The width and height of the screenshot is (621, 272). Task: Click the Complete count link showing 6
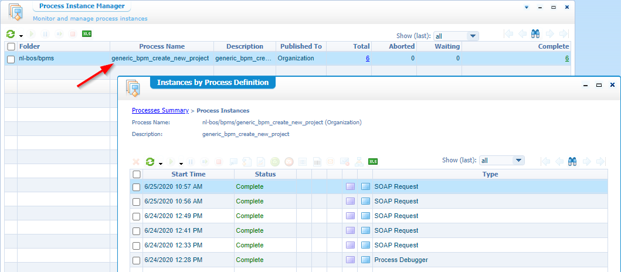(566, 59)
